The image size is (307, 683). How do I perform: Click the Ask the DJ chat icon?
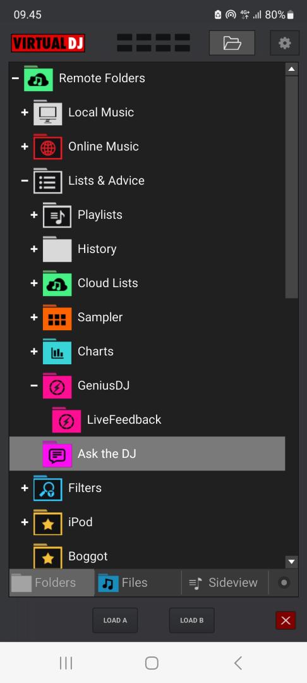pyautogui.click(x=57, y=454)
